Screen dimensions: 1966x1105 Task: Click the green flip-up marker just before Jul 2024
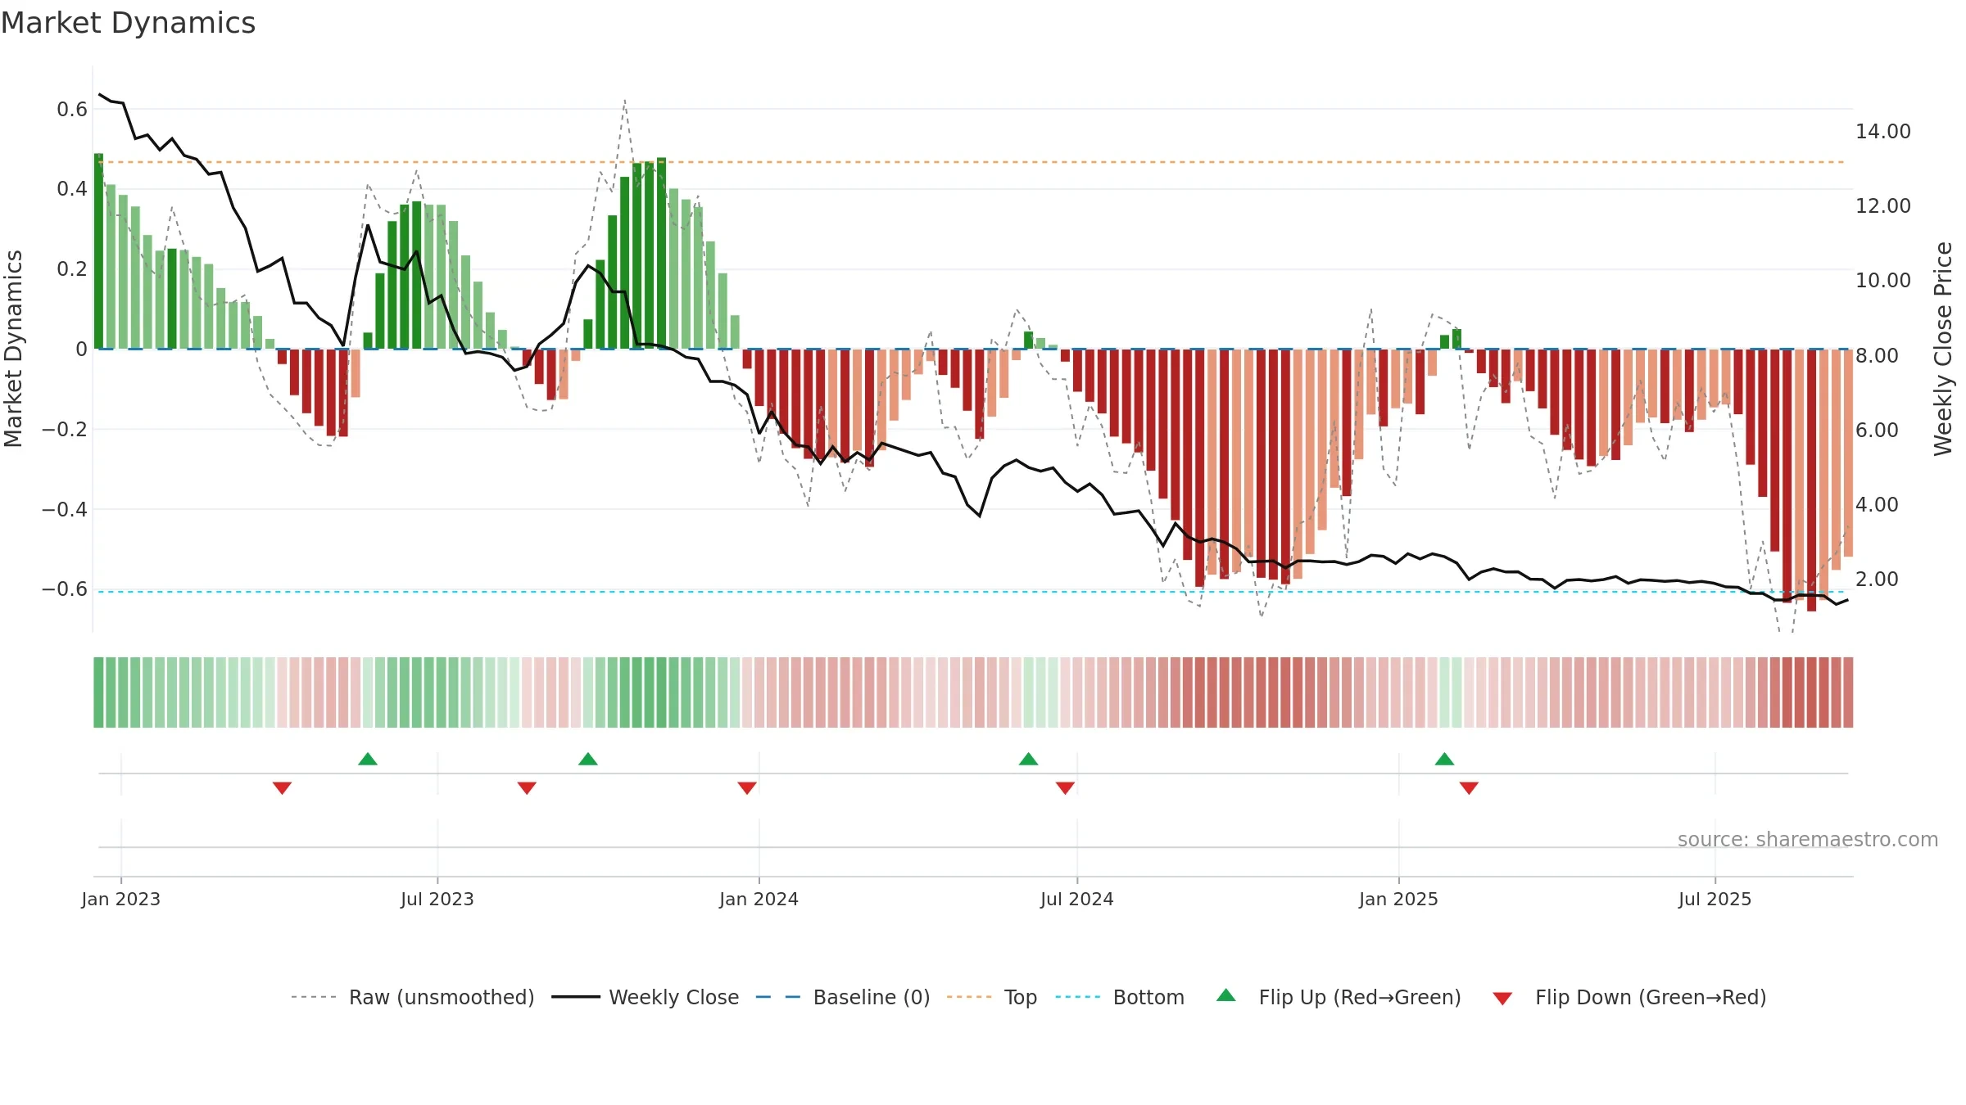pos(1029,759)
